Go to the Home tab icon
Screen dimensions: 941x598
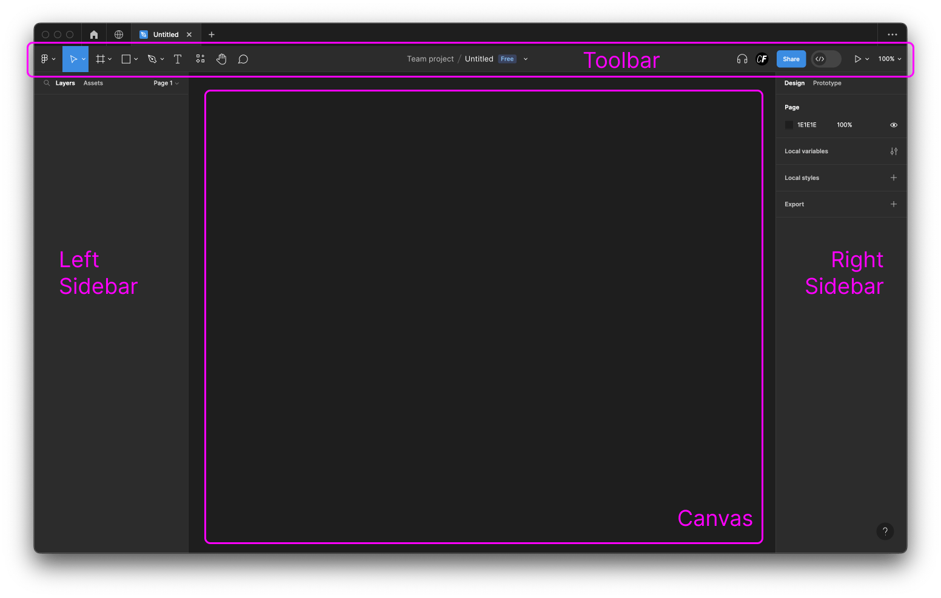[x=94, y=35]
